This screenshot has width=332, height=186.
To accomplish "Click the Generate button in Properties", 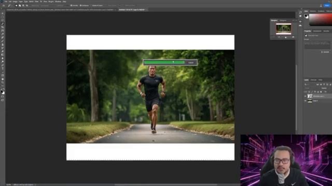I will tap(325, 52).
